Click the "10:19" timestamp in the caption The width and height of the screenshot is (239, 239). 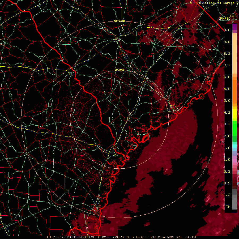pos(190,237)
